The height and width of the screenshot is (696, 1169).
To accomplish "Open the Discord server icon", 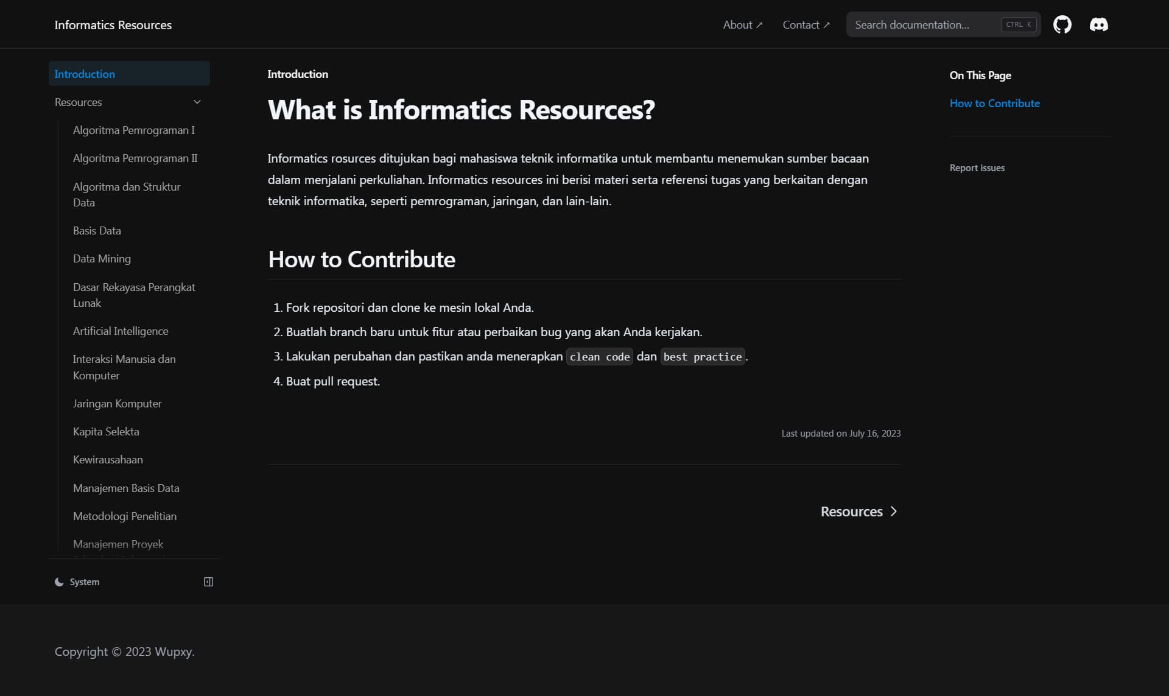I will tap(1098, 25).
